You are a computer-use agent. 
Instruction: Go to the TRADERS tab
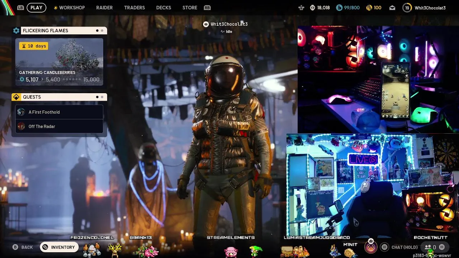click(x=134, y=8)
